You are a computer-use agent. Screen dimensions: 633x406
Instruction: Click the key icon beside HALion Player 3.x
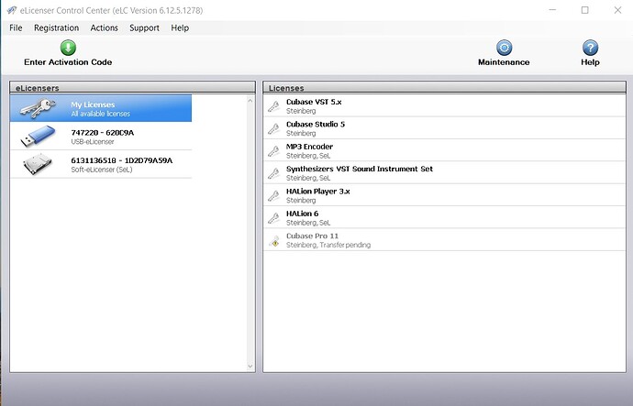pos(273,195)
